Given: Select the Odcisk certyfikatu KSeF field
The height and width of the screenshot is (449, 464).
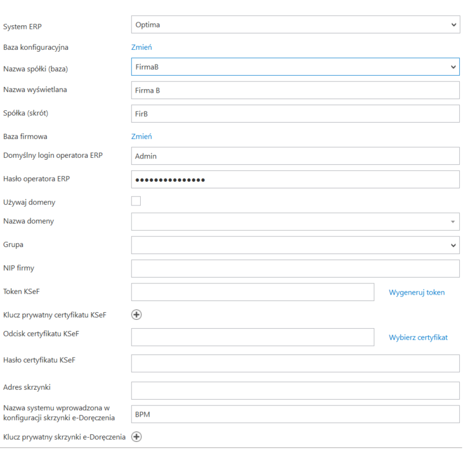Looking at the screenshot, I should (253, 337).
